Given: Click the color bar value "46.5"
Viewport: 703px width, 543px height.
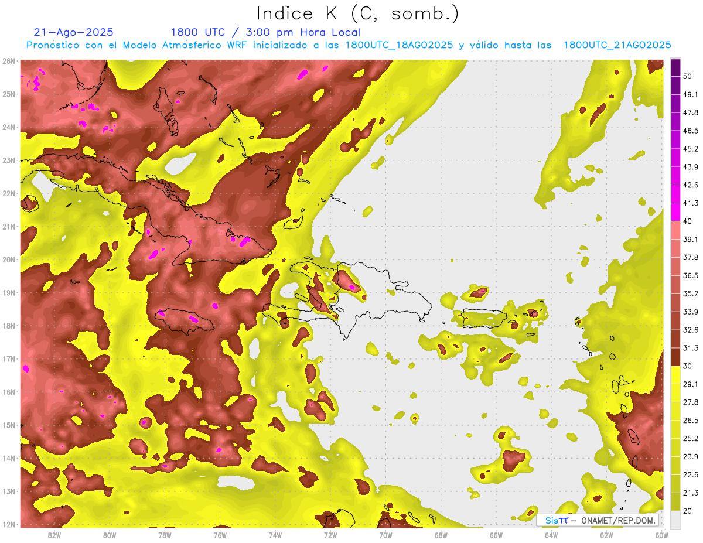Looking at the screenshot, I should click(x=691, y=131).
